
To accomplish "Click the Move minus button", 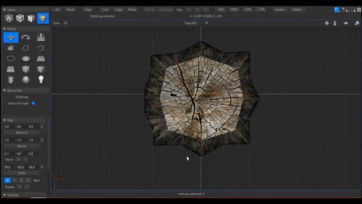I will [x=25, y=160].
